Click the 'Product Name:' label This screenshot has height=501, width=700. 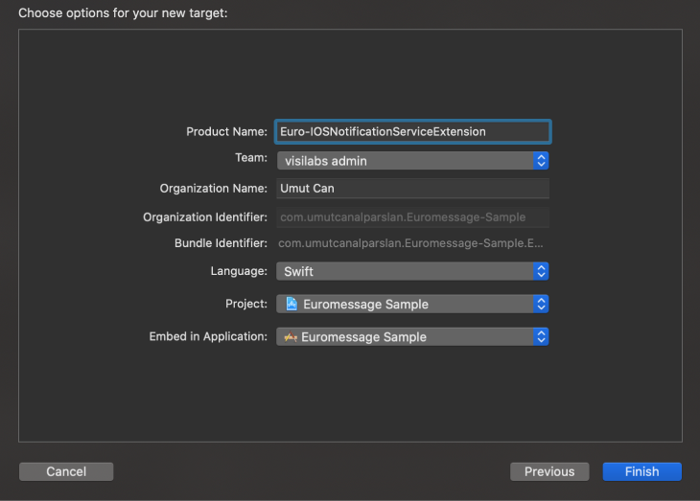point(226,131)
